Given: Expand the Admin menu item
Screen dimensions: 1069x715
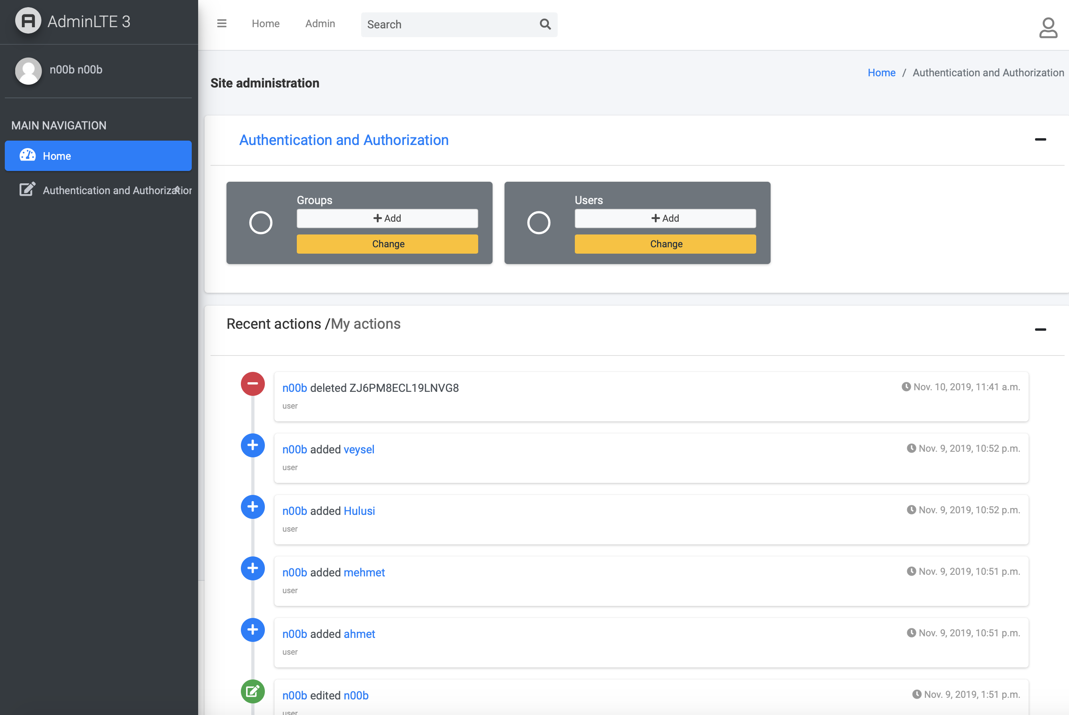Looking at the screenshot, I should click(x=320, y=24).
